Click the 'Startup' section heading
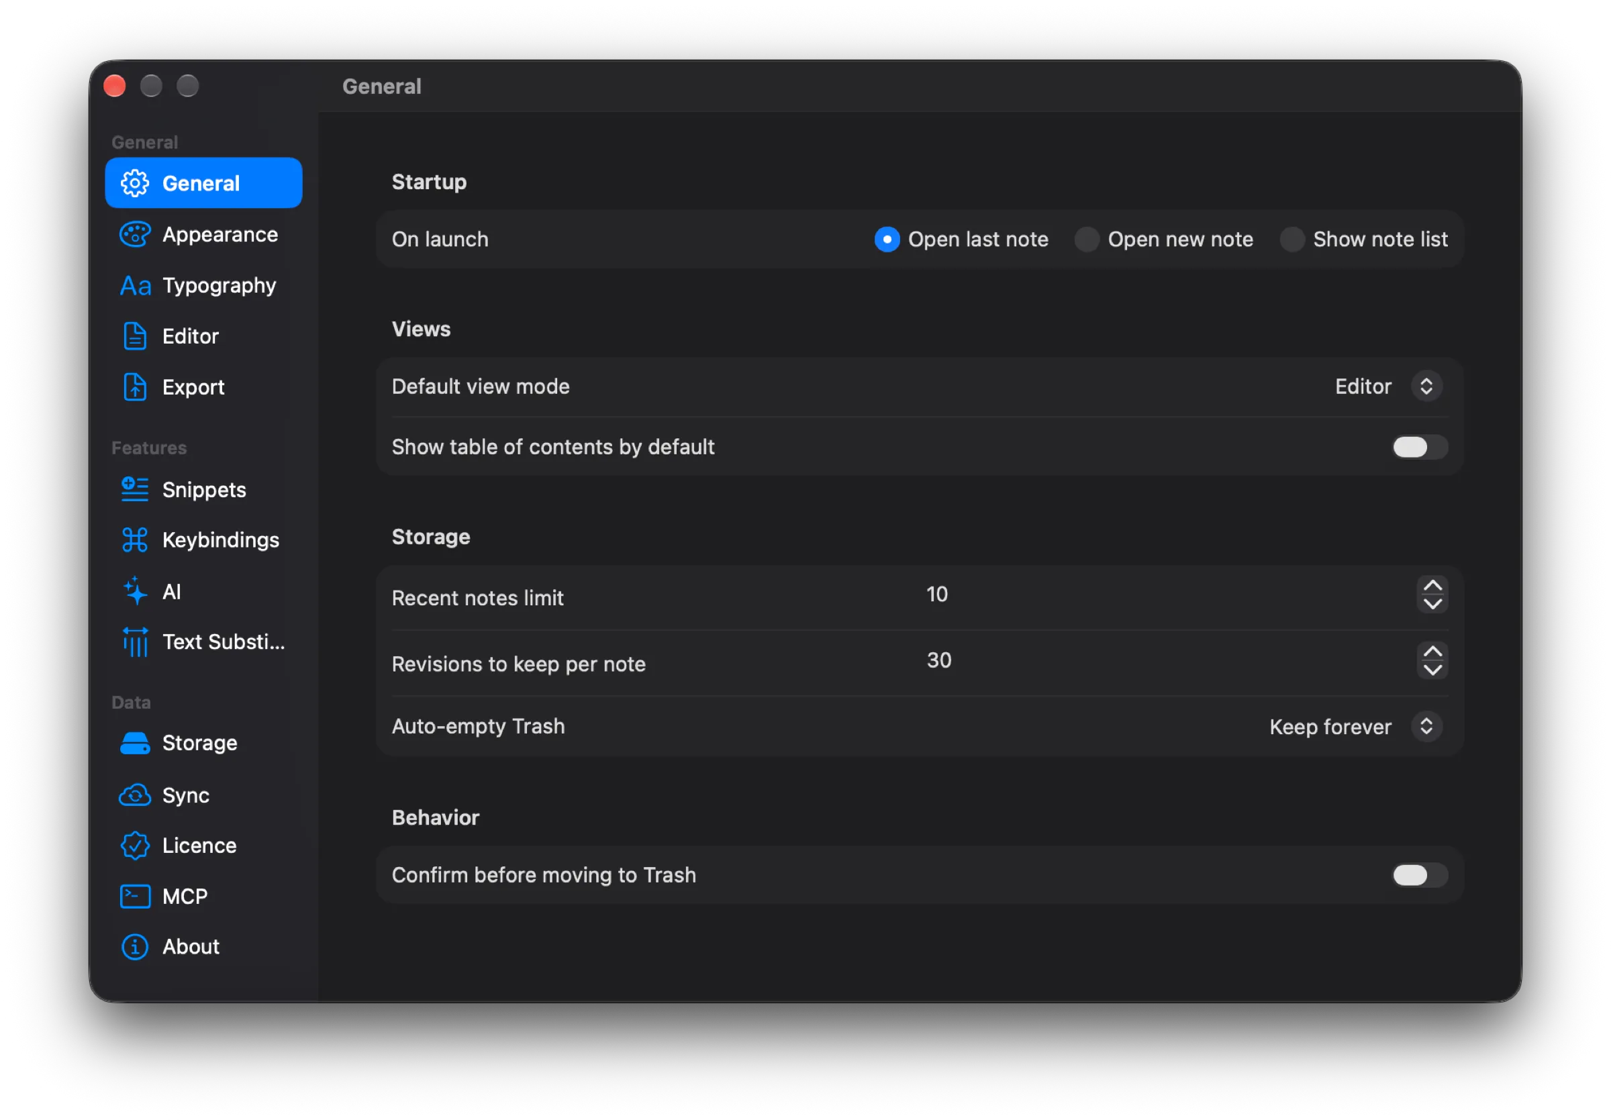The image size is (1611, 1120). [x=429, y=182]
